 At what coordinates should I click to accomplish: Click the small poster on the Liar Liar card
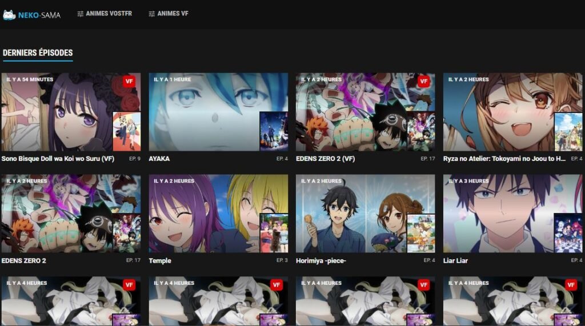pyautogui.click(x=568, y=233)
